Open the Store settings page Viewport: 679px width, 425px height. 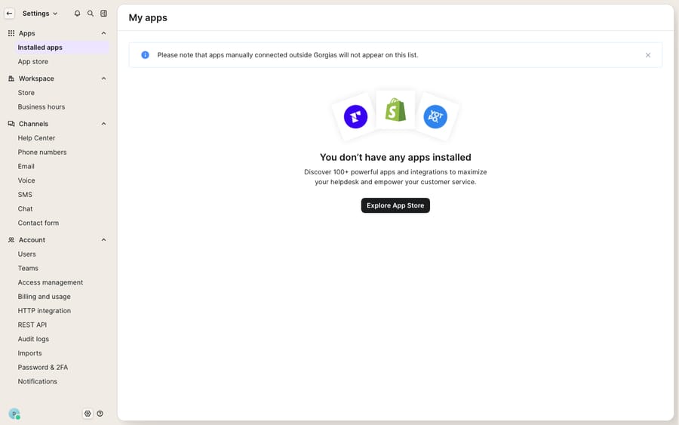[x=26, y=93]
